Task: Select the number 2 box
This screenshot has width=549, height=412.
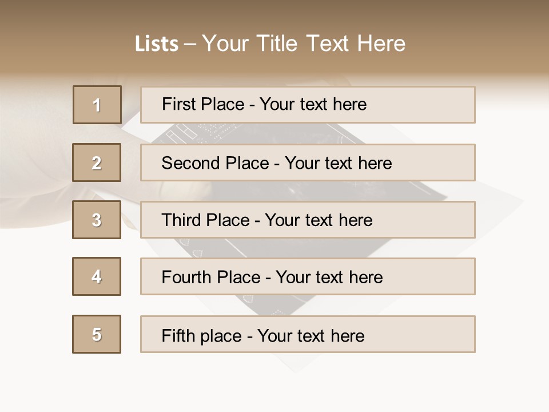Action: (x=97, y=163)
